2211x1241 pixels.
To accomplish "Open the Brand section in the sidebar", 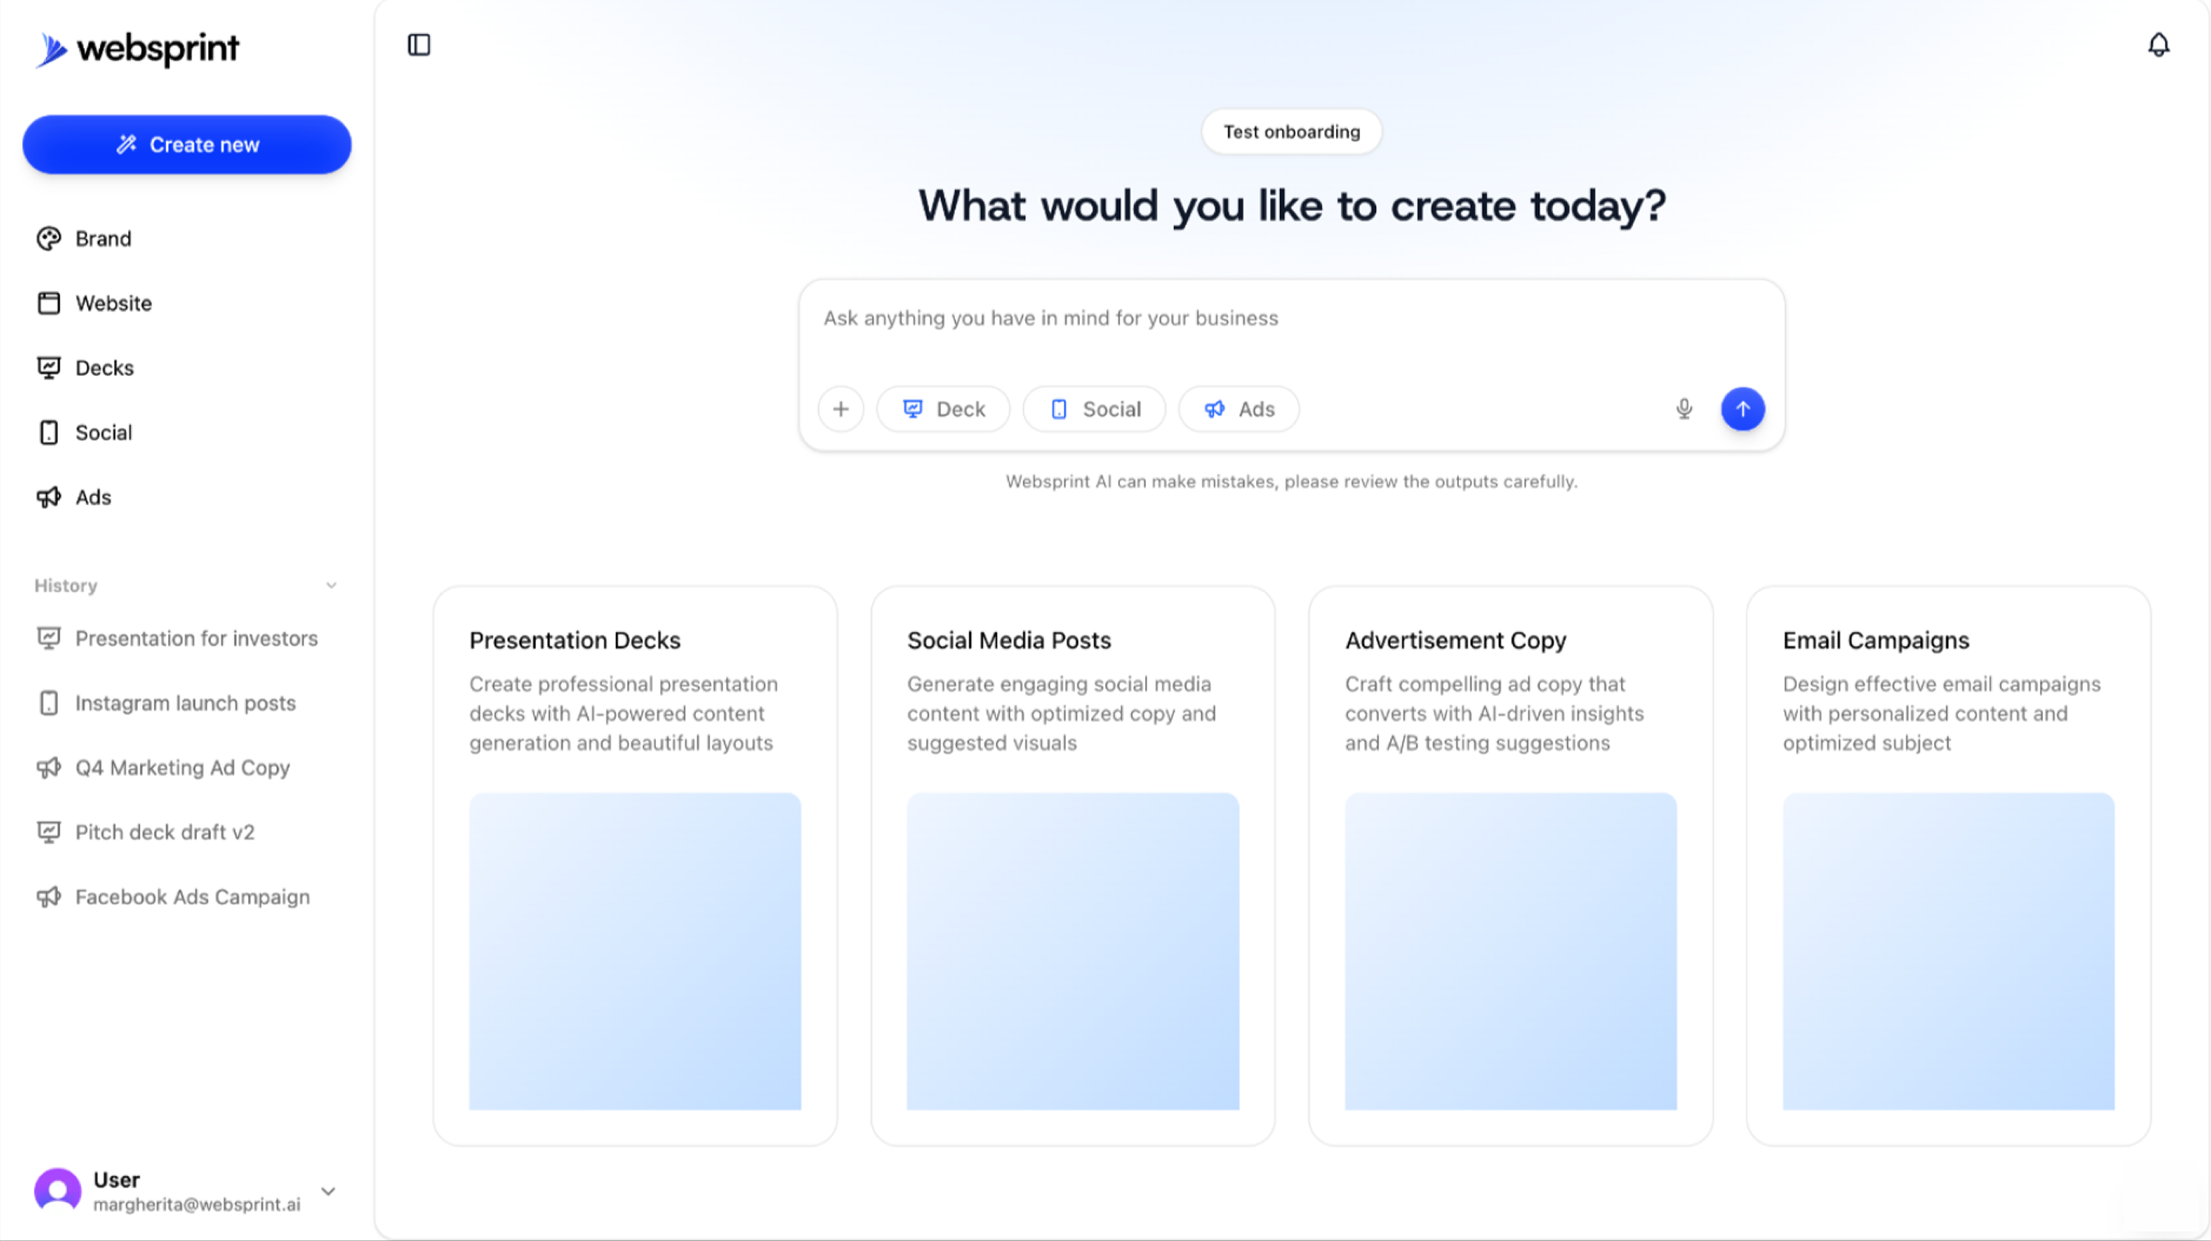I will [102, 239].
